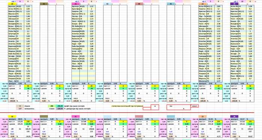This screenshot has height=140, width=262.
Task: Select cell -286,00 beside профіт label
Action: (60, 106)
